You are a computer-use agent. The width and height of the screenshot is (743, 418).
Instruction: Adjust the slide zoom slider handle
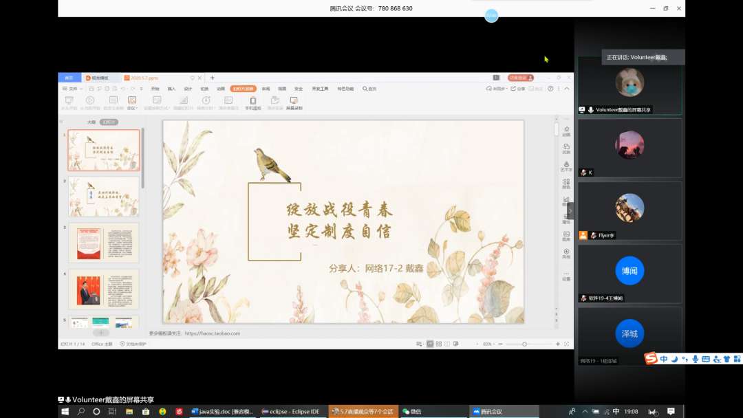point(524,344)
